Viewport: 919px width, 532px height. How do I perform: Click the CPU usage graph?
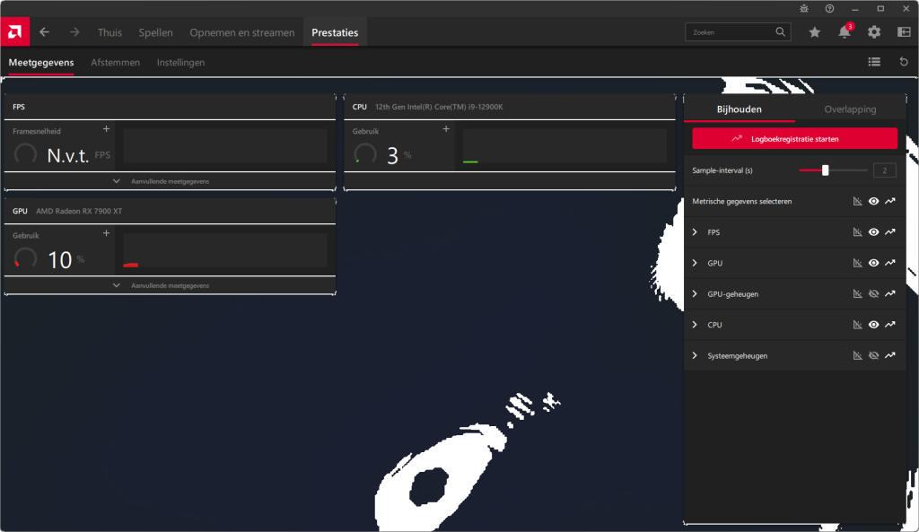click(x=565, y=146)
